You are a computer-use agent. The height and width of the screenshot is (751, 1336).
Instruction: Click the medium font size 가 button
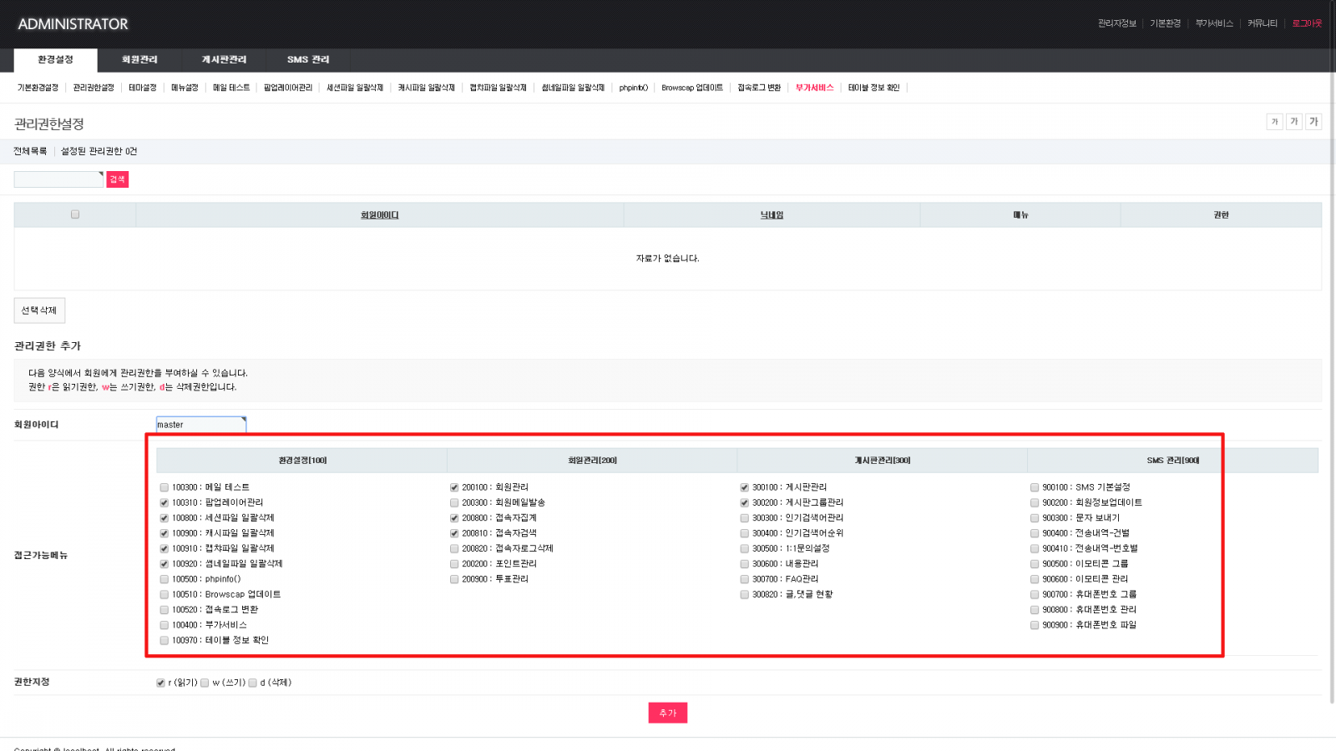tap(1294, 122)
